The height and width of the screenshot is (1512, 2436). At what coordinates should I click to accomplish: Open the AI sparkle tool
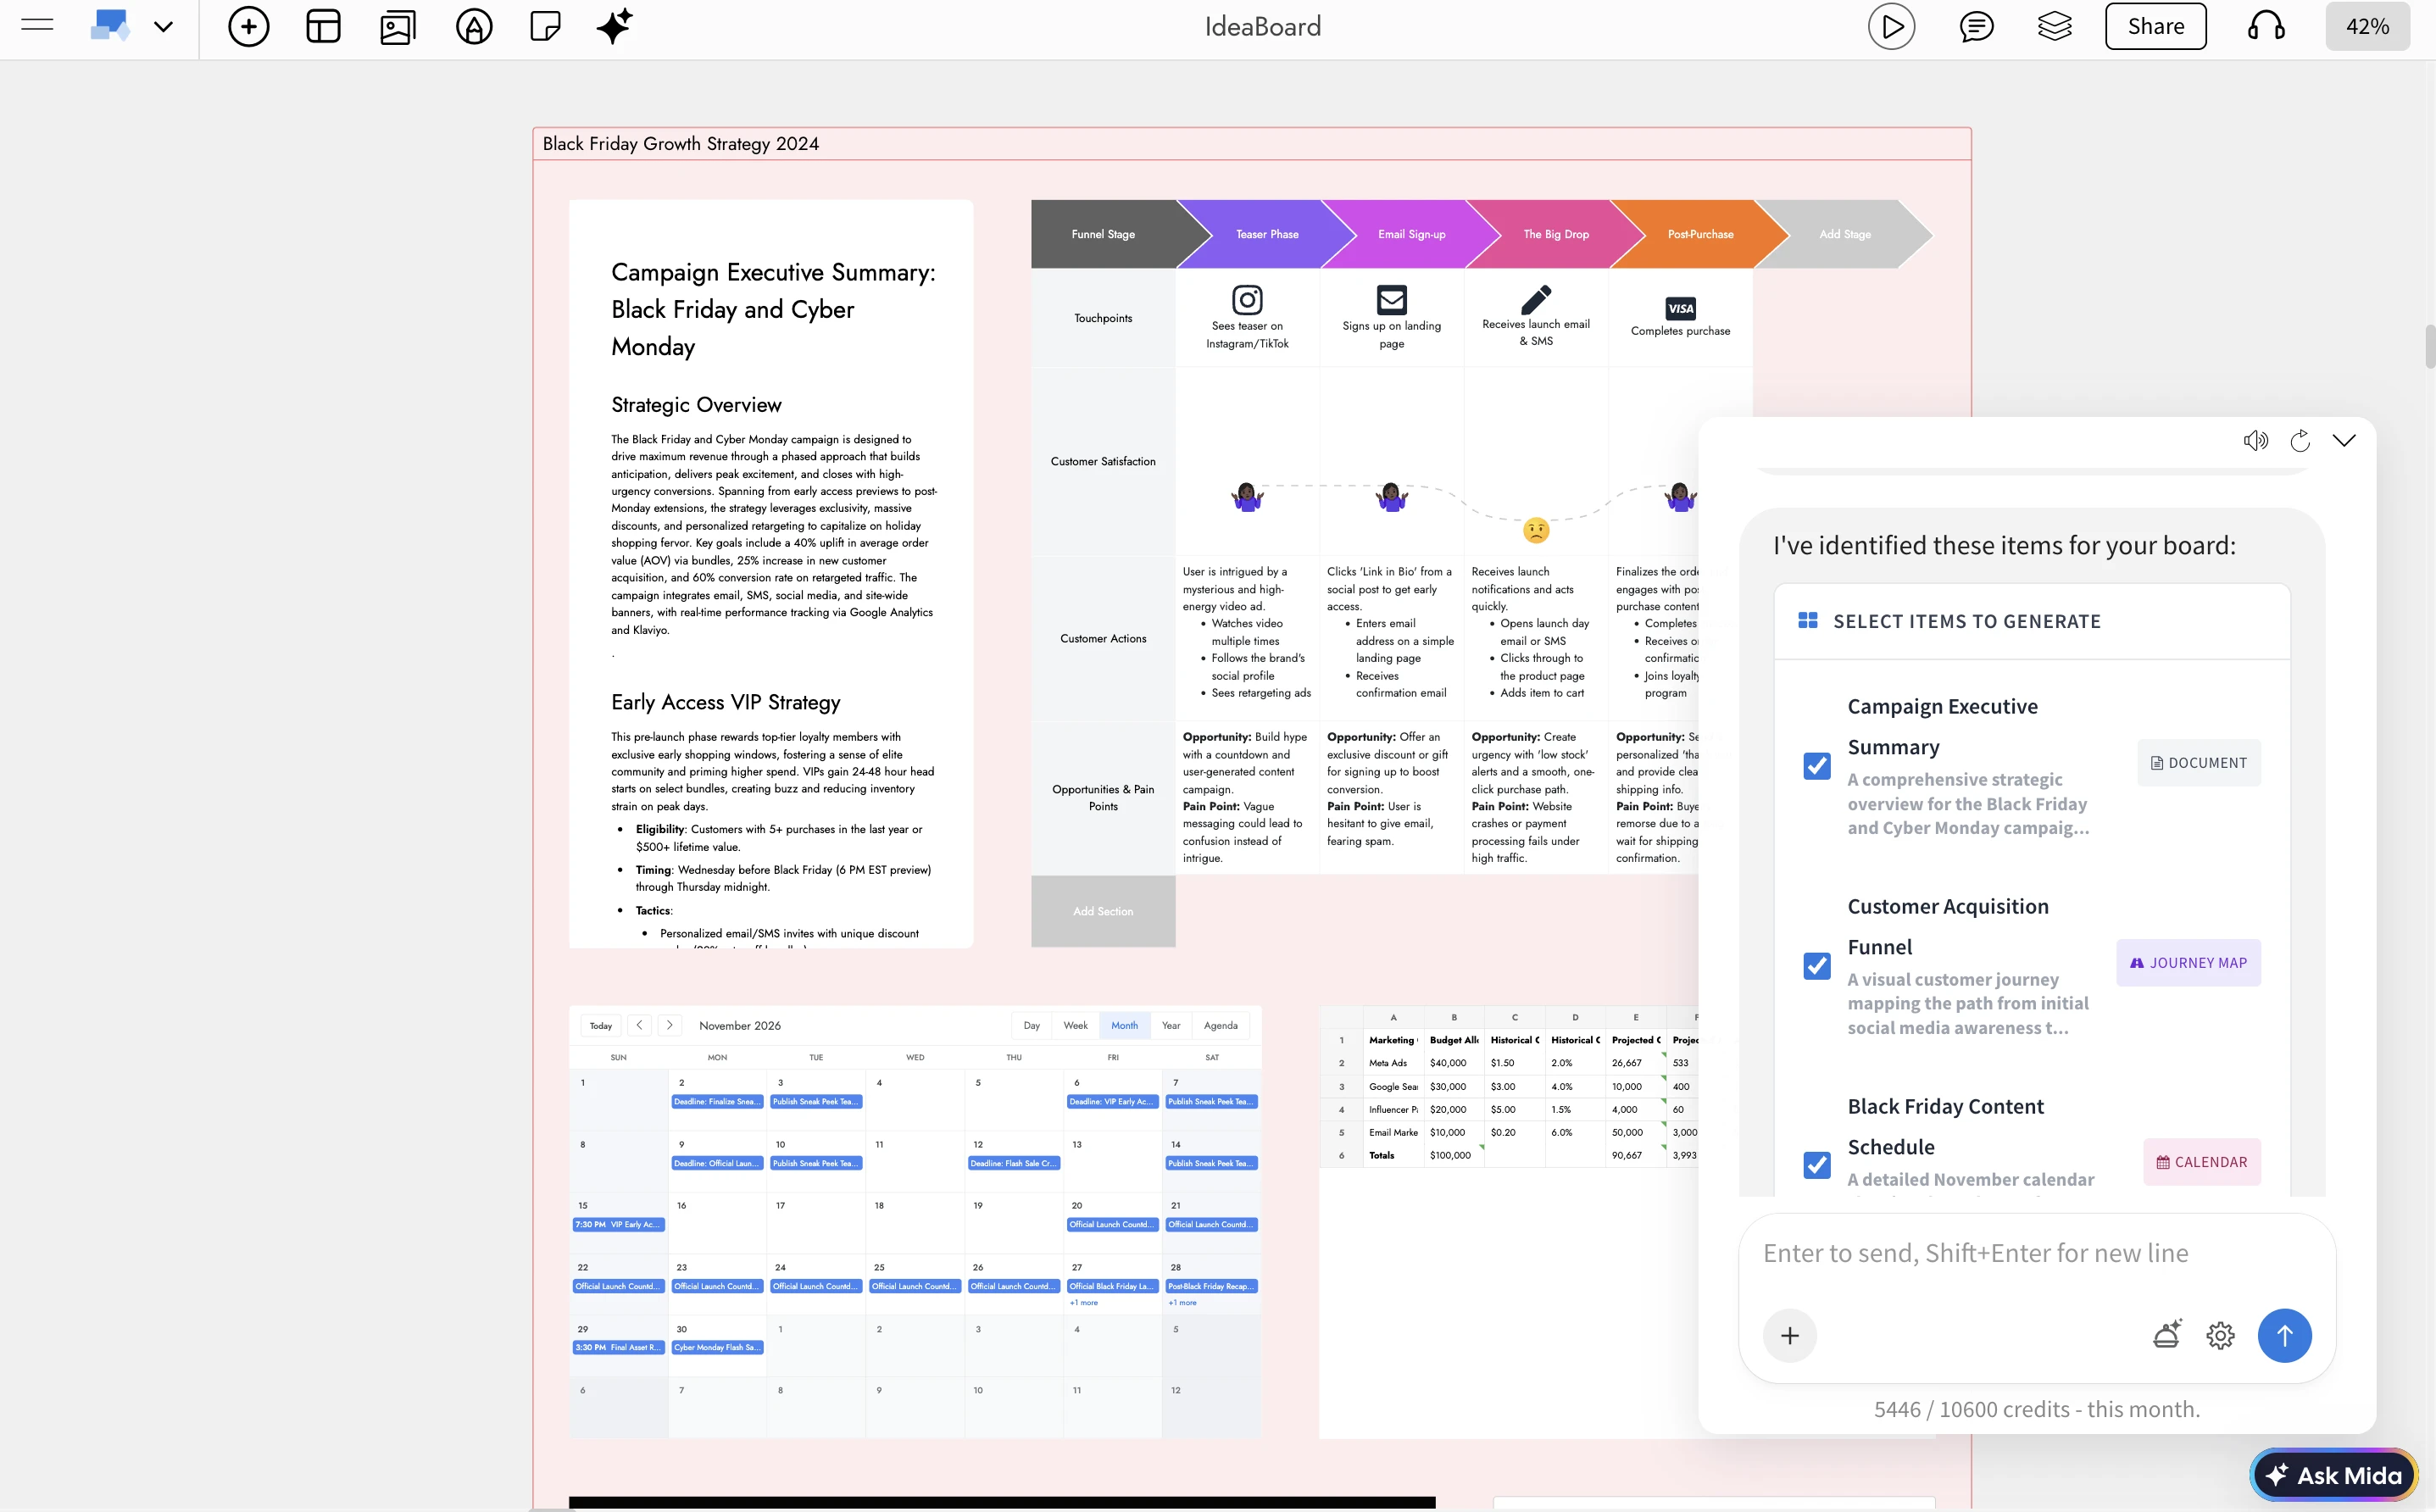pos(614,27)
